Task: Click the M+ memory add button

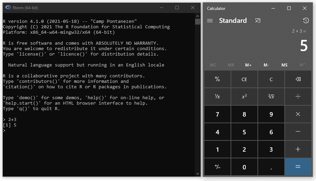Action: pyautogui.click(x=248, y=65)
